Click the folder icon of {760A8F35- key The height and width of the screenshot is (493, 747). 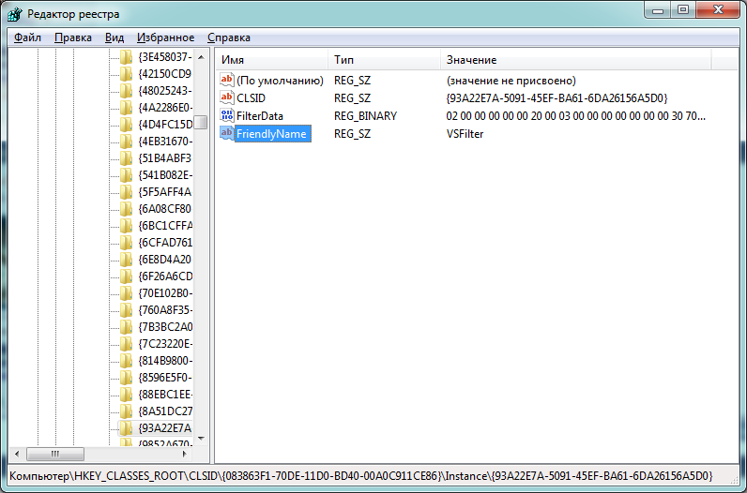[x=126, y=310]
